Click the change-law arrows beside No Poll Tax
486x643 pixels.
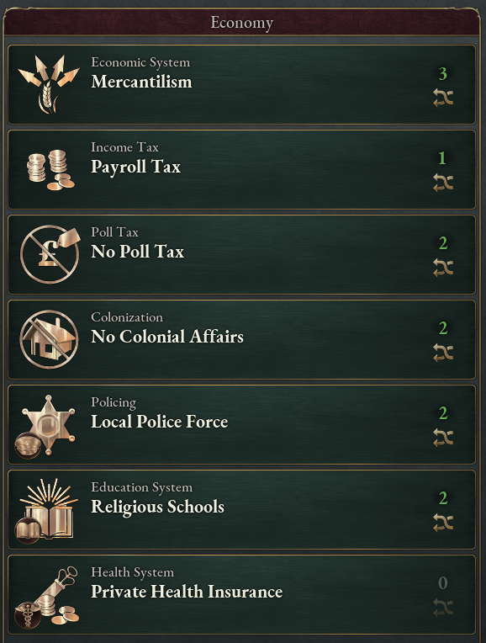click(x=443, y=268)
